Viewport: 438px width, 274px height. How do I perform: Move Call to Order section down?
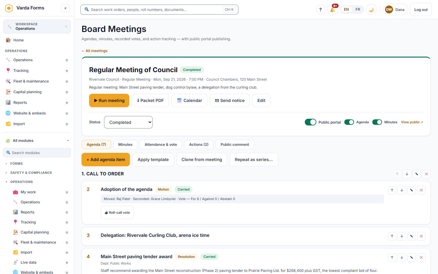(x=407, y=174)
